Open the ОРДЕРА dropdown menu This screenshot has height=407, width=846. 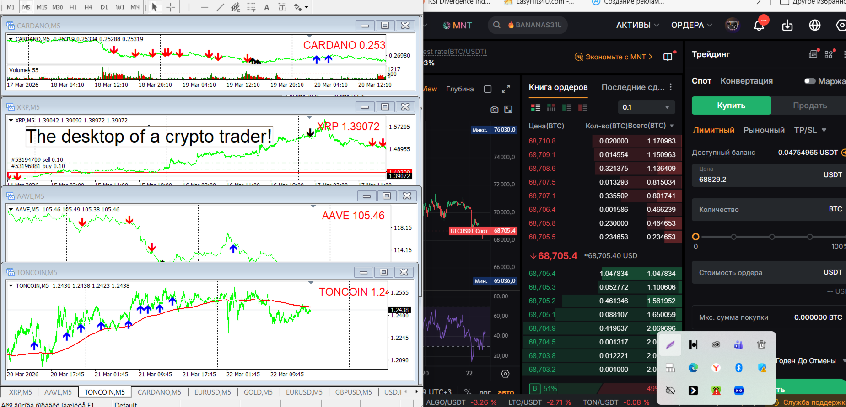click(x=691, y=25)
